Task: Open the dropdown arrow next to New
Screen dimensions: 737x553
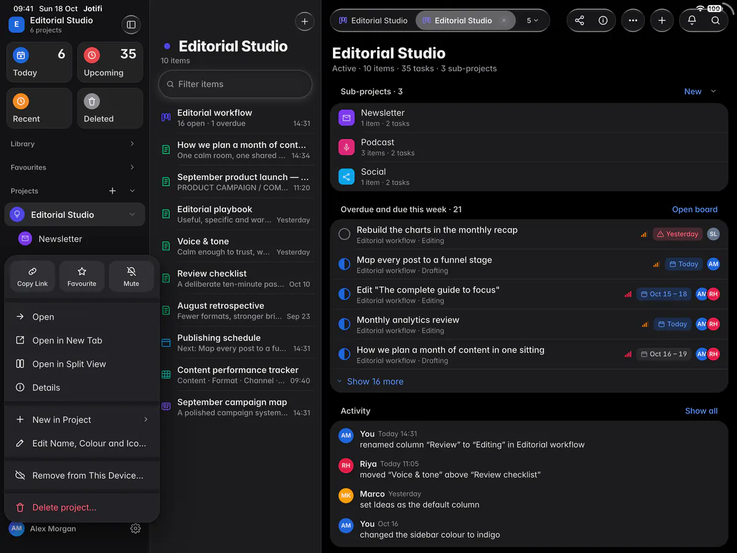Action: pyautogui.click(x=713, y=92)
